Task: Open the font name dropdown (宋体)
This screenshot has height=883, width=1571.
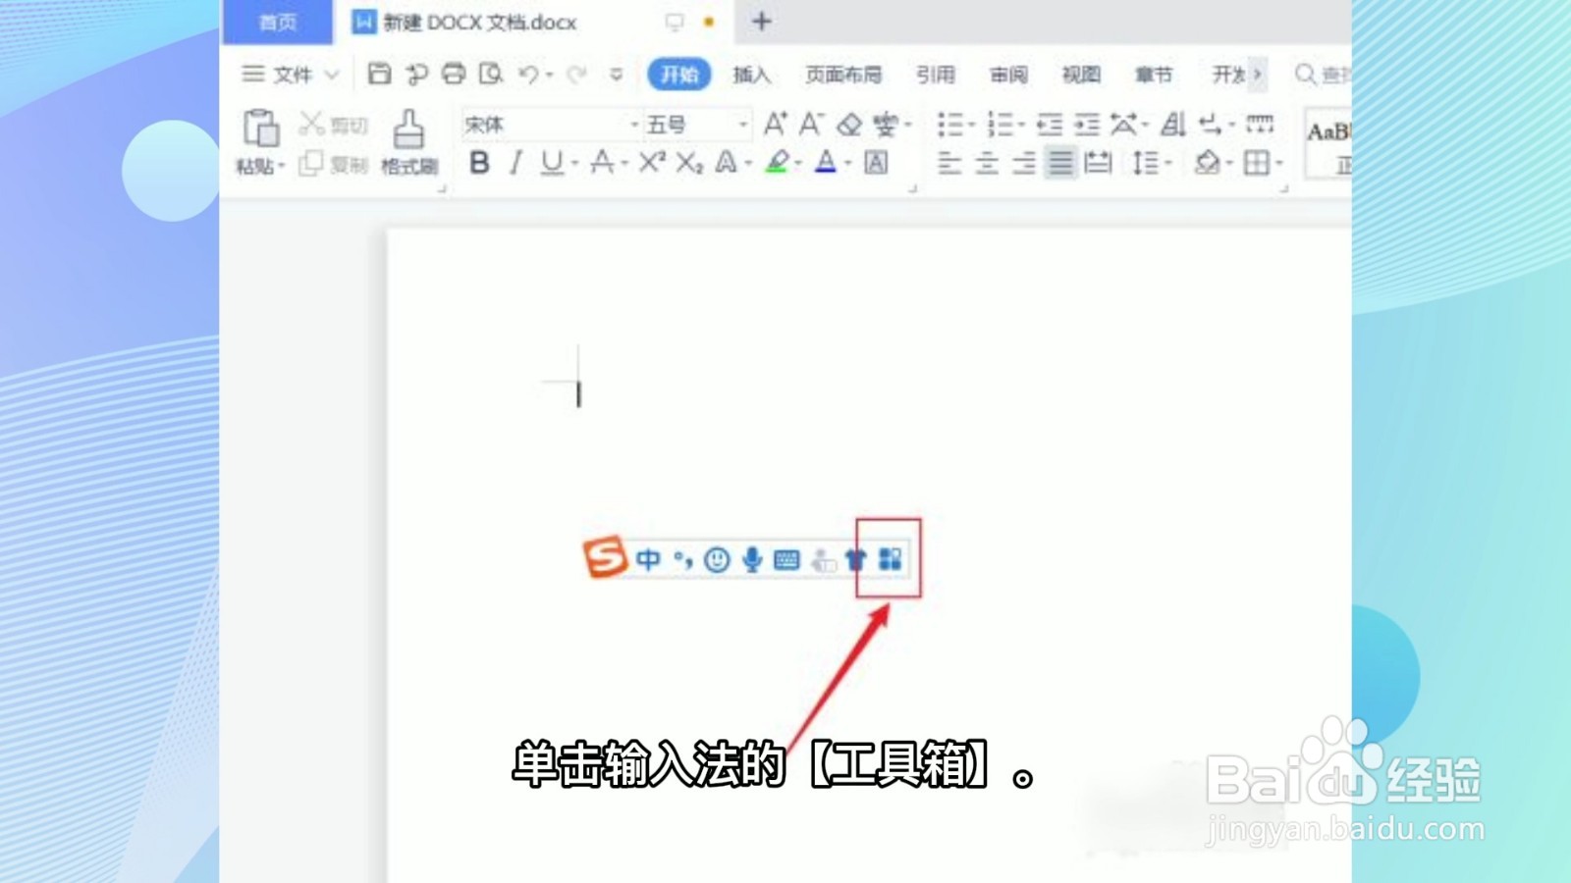Action: (634, 125)
